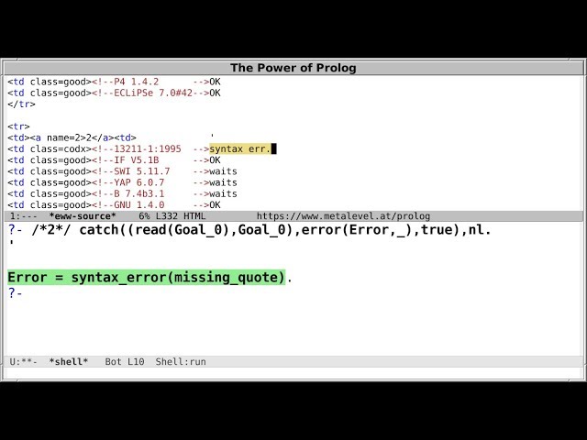Click the 'P4 1.4.2' comment line
The height and width of the screenshot is (440, 587).
[114, 82]
